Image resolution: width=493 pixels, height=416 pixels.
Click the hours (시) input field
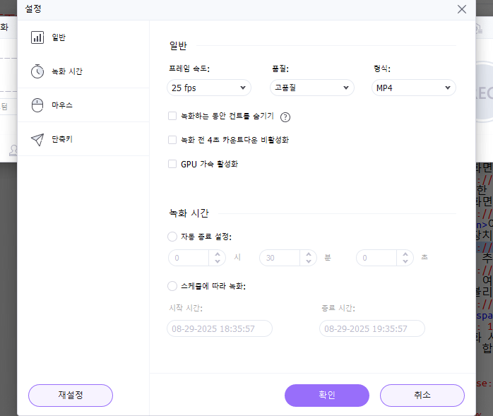tap(189, 258)
